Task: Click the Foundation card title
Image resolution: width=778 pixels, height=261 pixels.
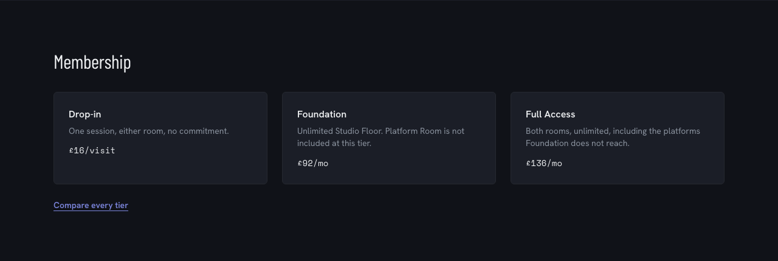Action: (322, 114)
